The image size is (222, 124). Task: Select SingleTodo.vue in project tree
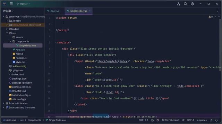(23, 45)
